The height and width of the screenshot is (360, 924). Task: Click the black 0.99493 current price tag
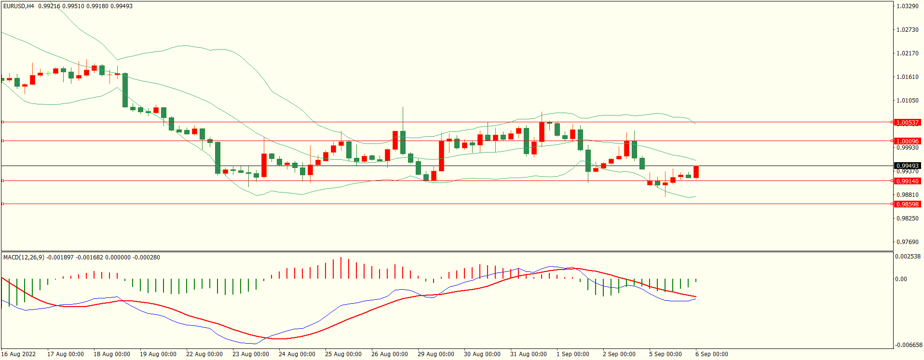(907, 166)
